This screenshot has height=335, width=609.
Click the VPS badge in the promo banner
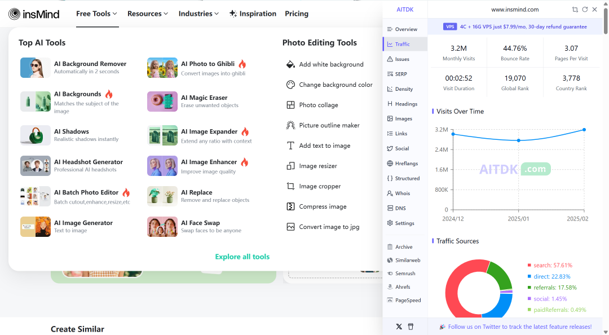tap(450, 27)
